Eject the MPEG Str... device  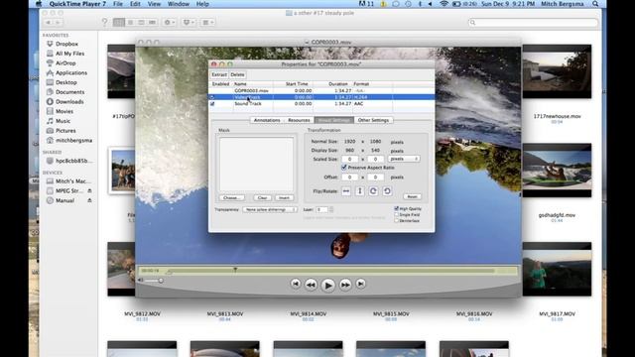coord(89,190)
